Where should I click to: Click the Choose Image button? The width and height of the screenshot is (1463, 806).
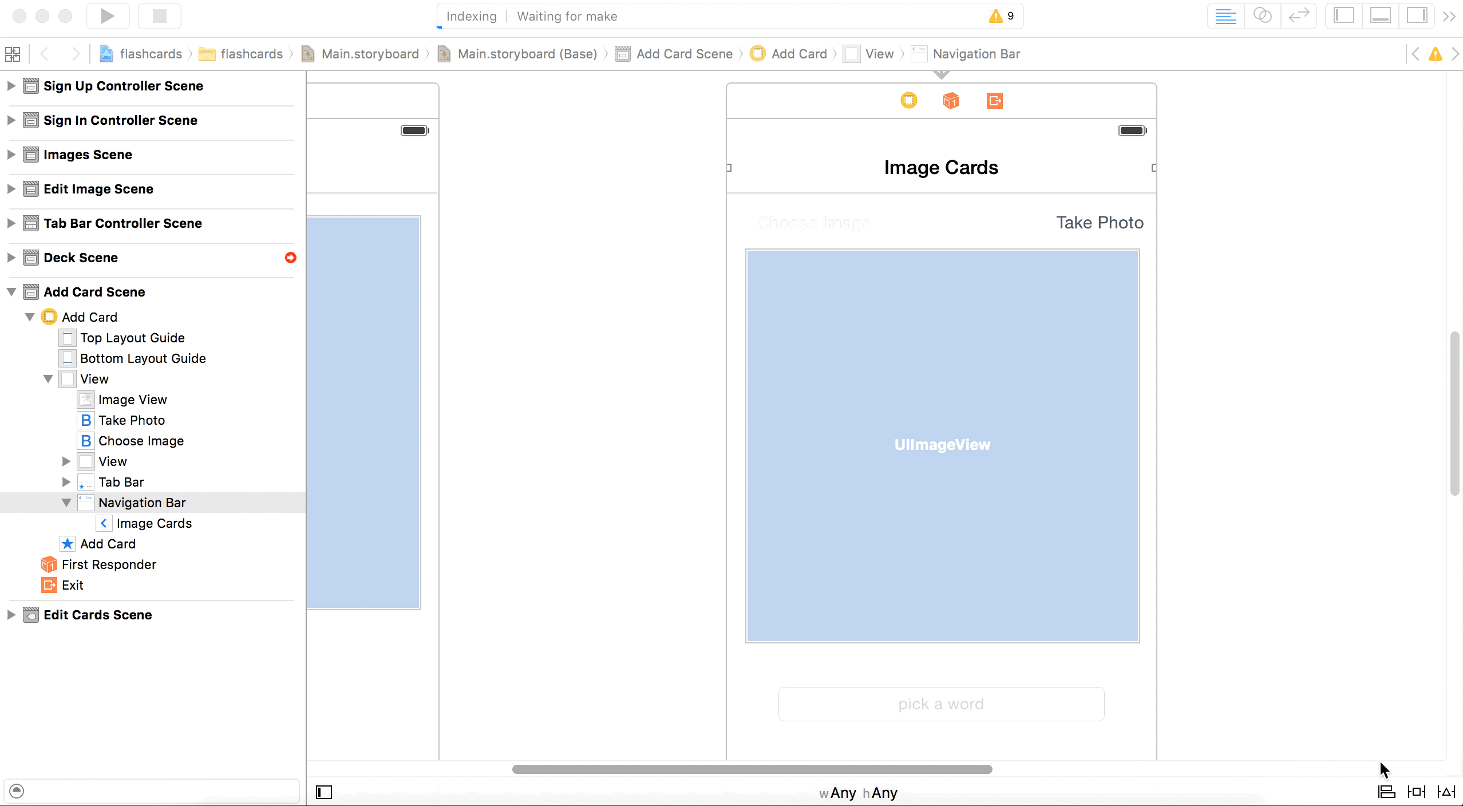[813, 222]
